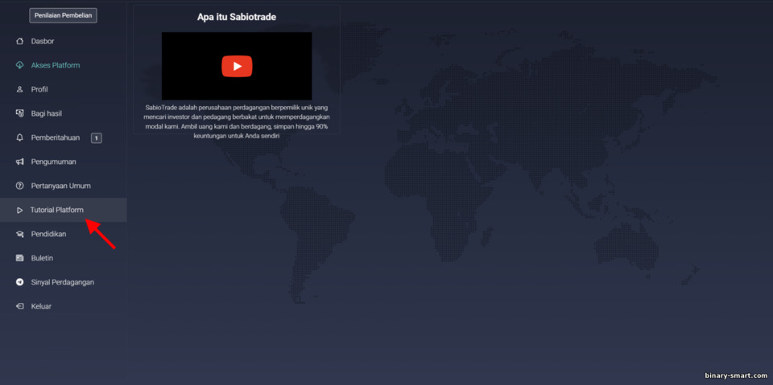Open Sinyal Perdagangan page
Screen dimensions: 773x385
(x=63, y=282)
